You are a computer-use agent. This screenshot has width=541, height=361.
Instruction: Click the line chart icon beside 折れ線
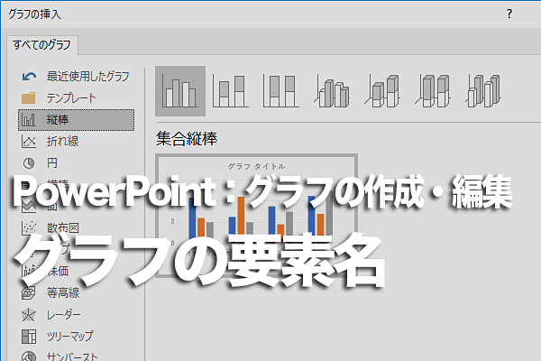[x=29, y=142]
